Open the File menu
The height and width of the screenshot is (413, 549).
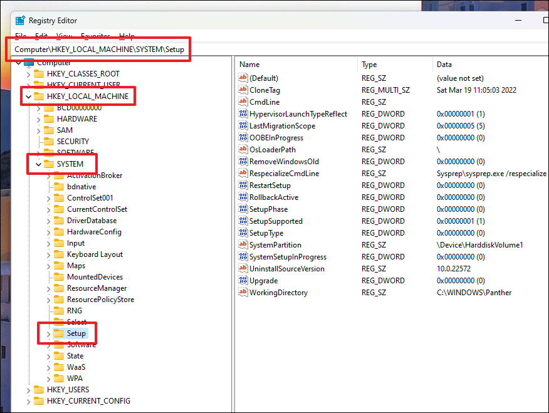21,36
